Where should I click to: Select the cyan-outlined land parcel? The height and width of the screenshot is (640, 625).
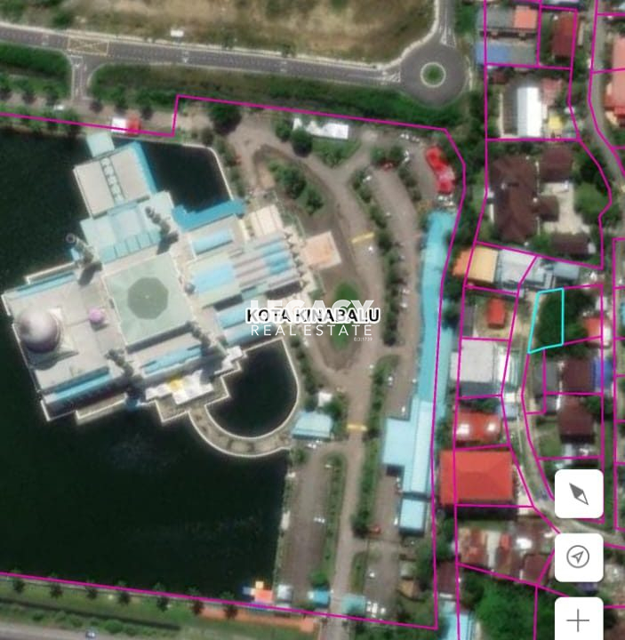pyautogui.click(x=548, y=320)
